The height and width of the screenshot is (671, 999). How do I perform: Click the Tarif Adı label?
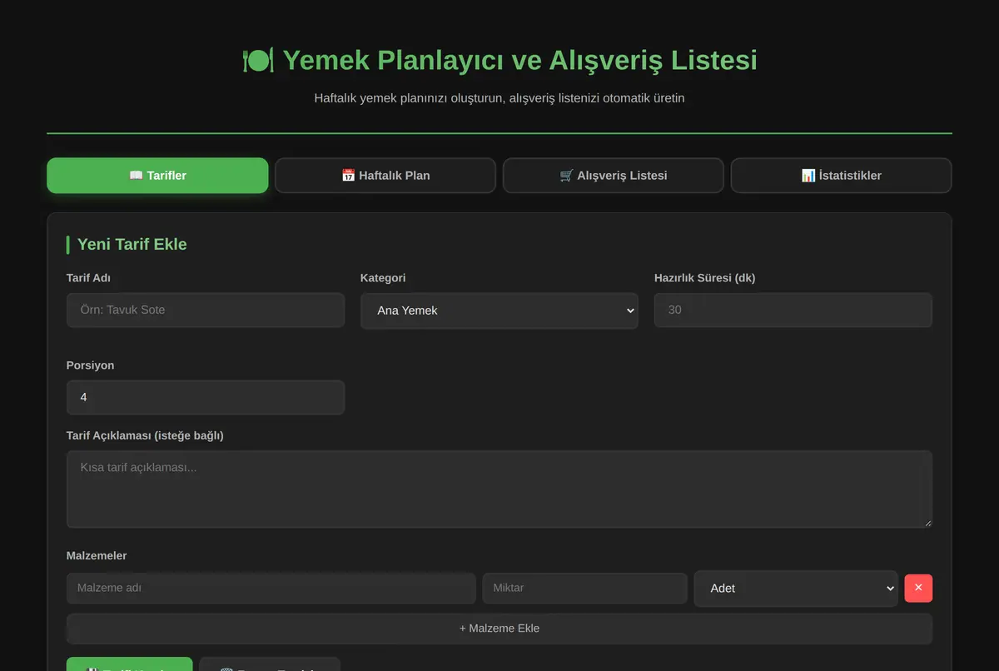click(x=89, y=278)
